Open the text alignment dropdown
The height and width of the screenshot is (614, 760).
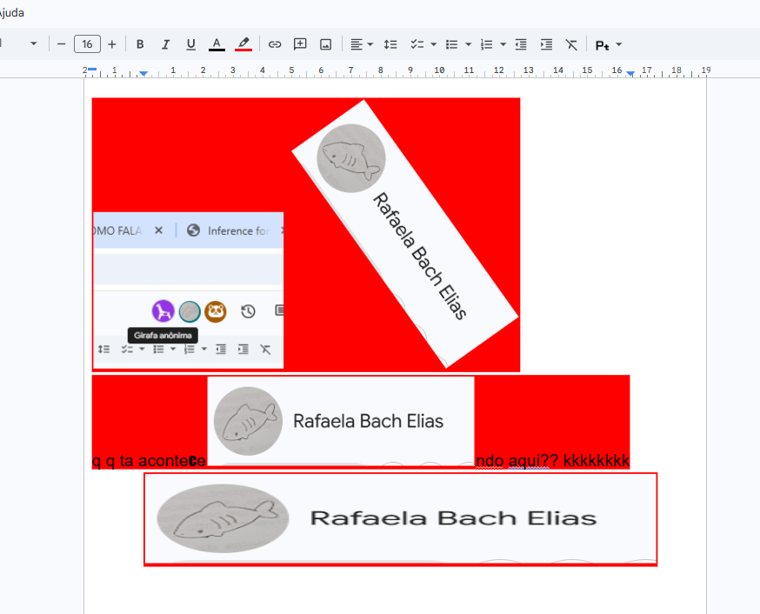pos(362,44)
